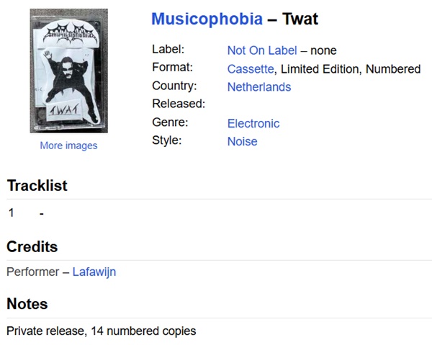Click the Notes section heading
The height and width of the screenshot is (345, 432).
pyautogui.click(x=27, y=305)
